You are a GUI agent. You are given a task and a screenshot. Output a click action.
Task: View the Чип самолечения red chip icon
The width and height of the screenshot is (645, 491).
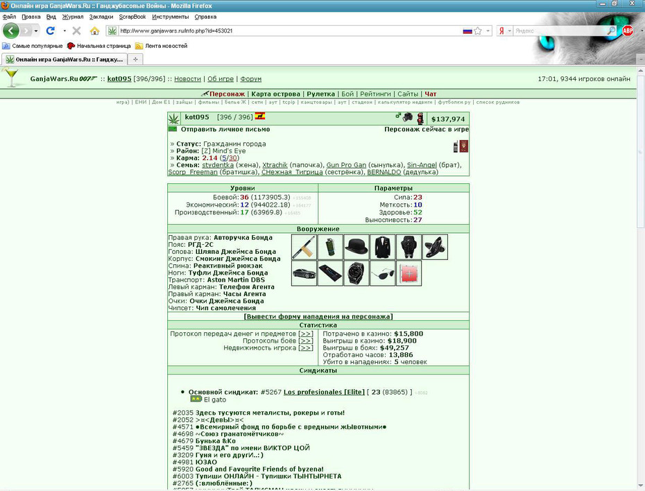409,273
